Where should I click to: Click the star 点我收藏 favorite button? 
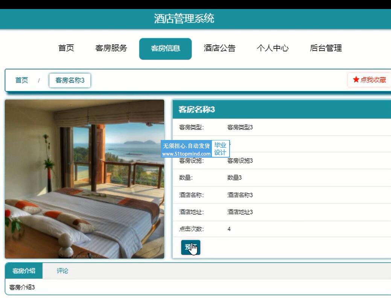pos(369,80)
